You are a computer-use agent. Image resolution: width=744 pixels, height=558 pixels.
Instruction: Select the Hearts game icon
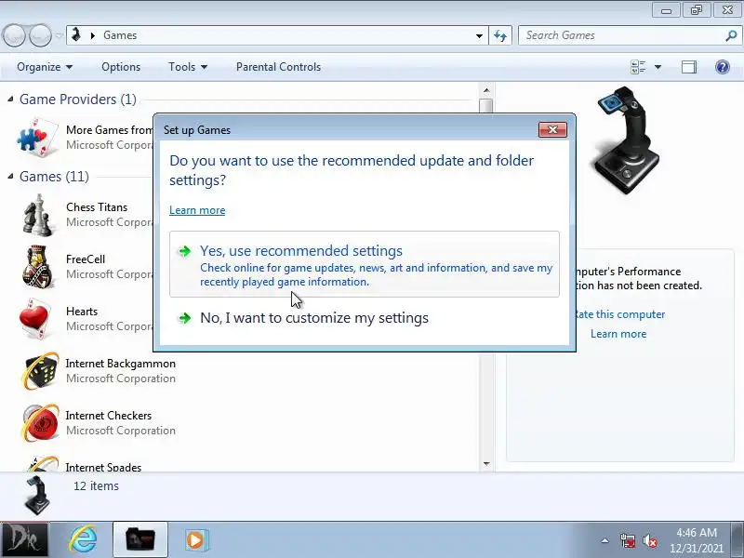(x=36, y=318)
